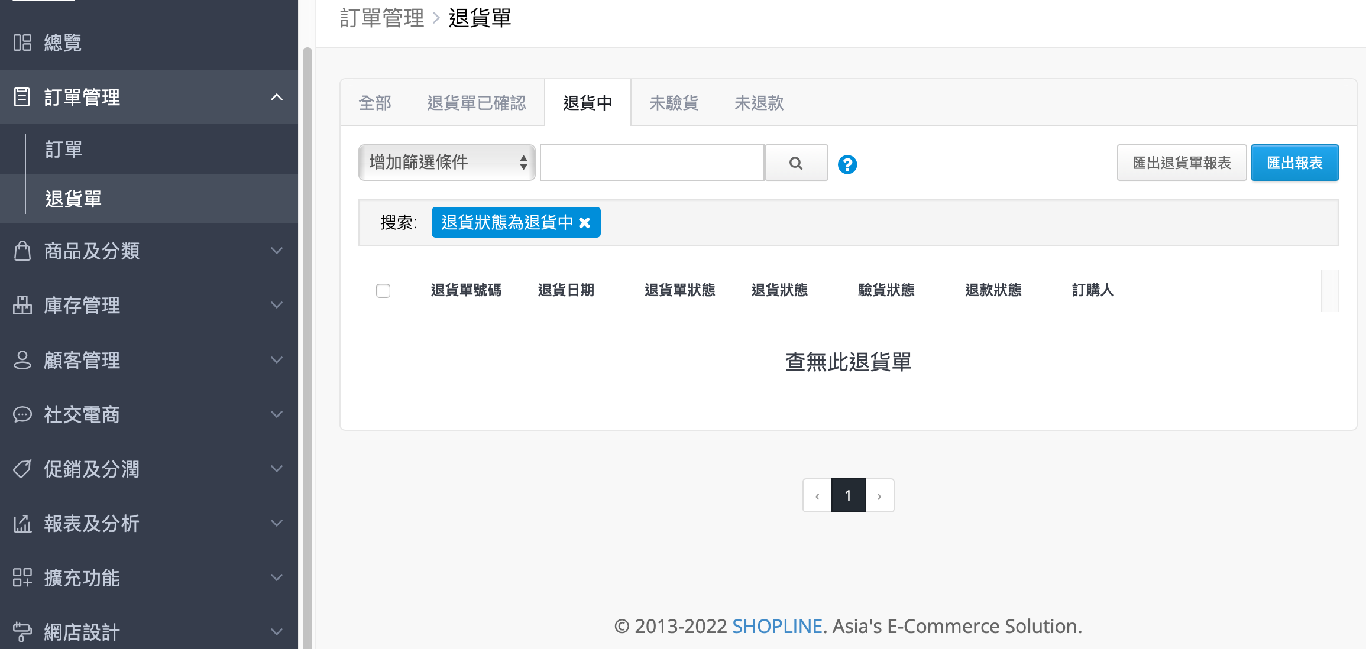Image resolution: width=1366 pixels, height=649 pixels.
Task: Click the 報表及分析 chart icon
Action: point(22,523)
